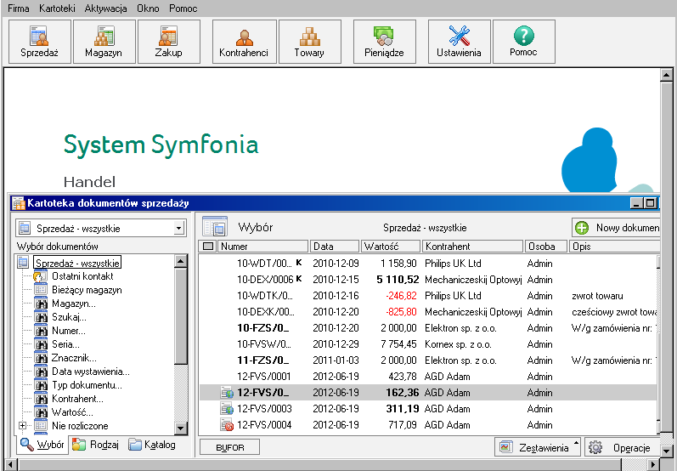Screen dimensions: 677x471
Task: Open the Zestawienia dropdown button
Action: 538,448
